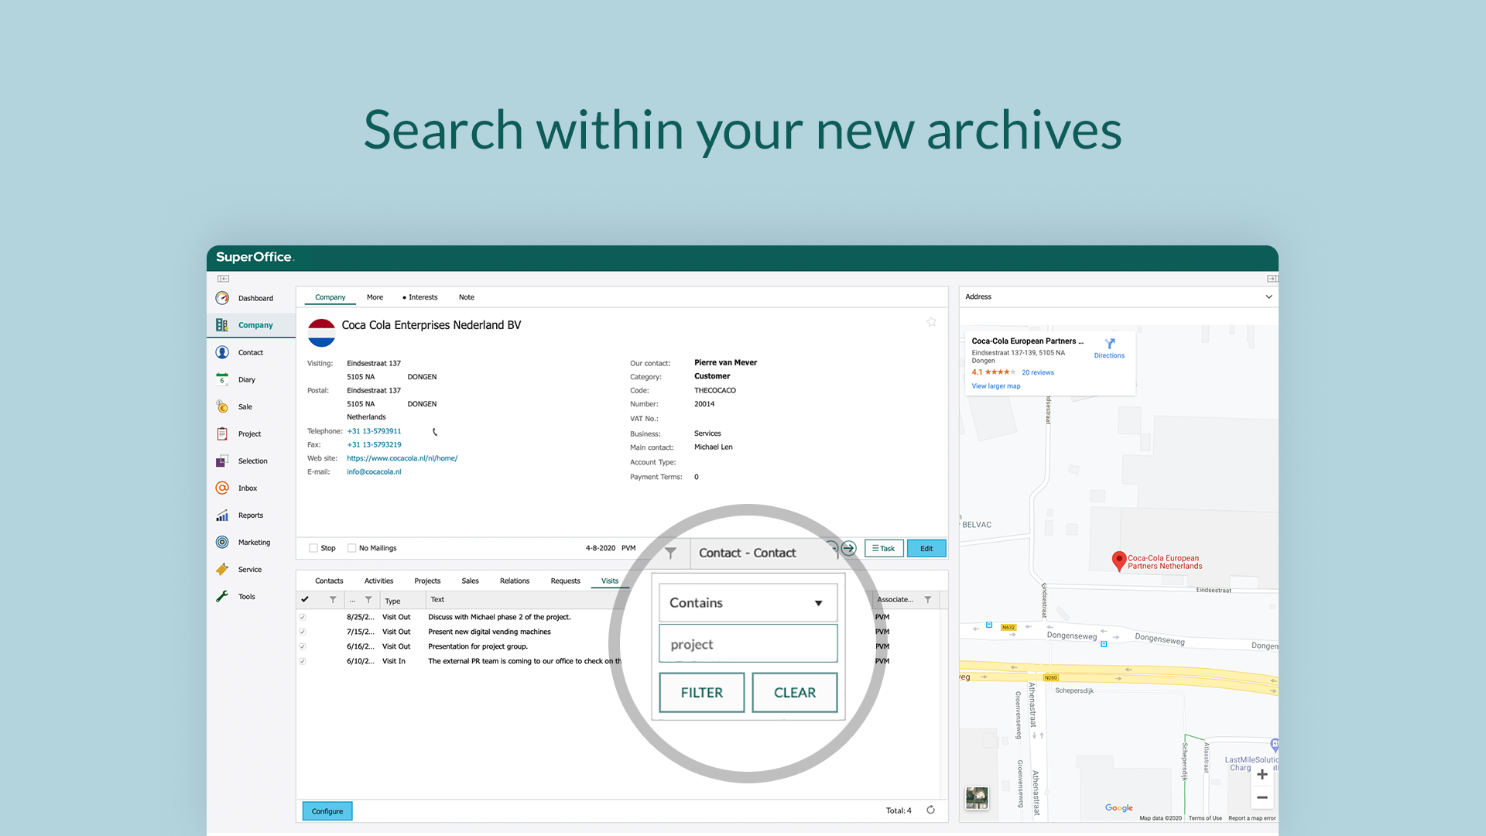Open the Contains filter operator dropdown
The width and height of the screenshot is (1486, 836).
748,603
